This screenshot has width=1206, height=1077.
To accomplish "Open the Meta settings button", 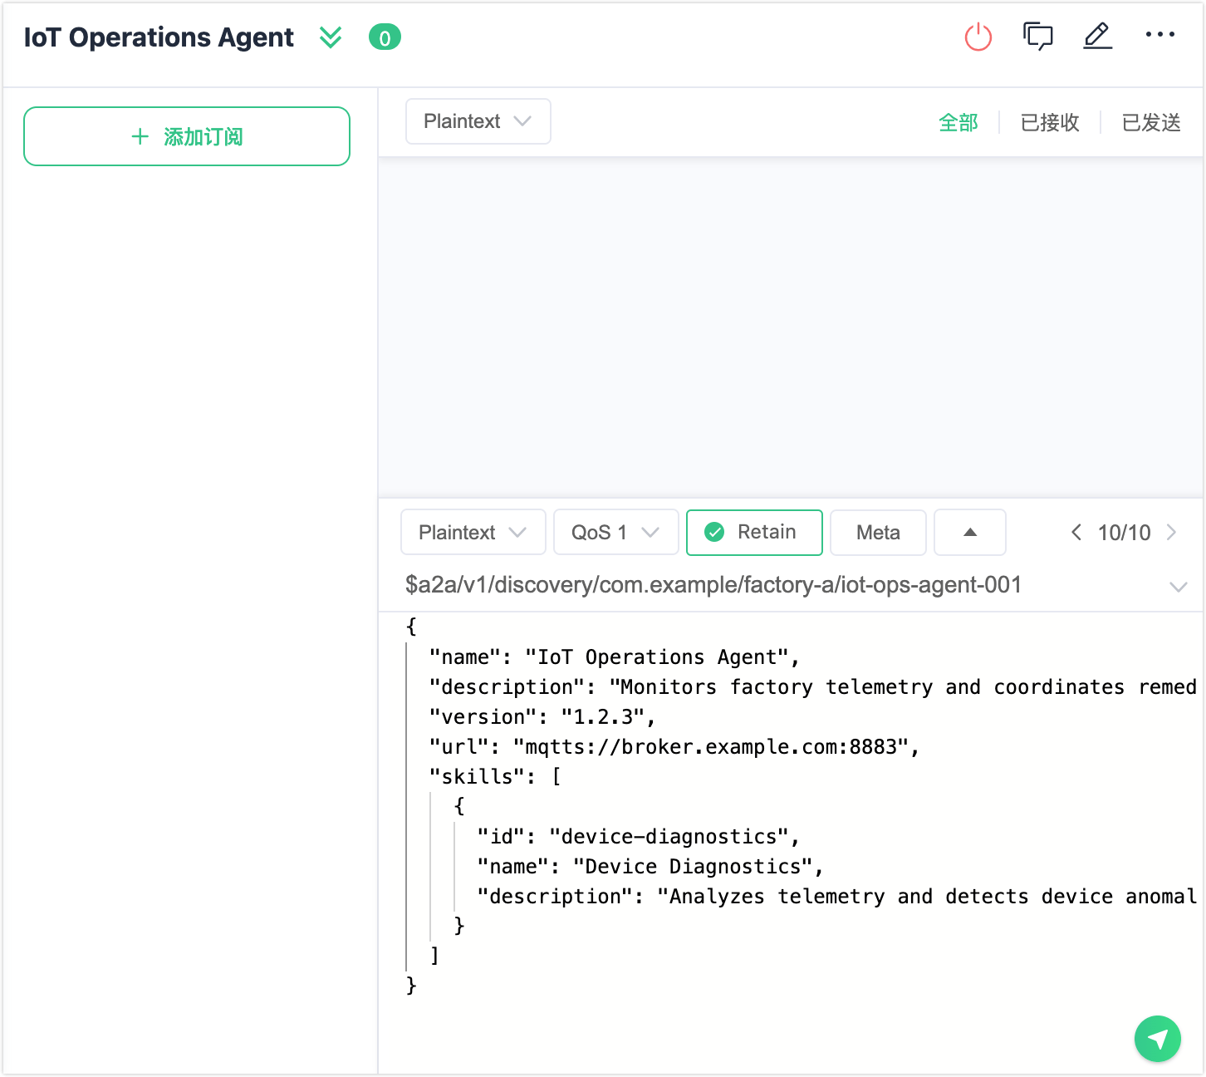I will coord(878,532).
